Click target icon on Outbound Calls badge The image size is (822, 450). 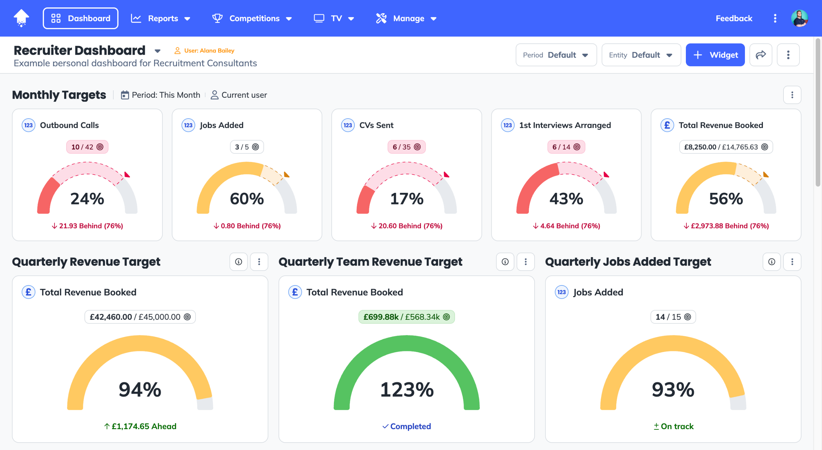pos(100,147)
